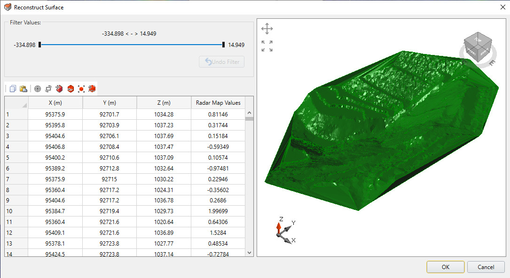Click the Z (m) column header

point(164,103)
